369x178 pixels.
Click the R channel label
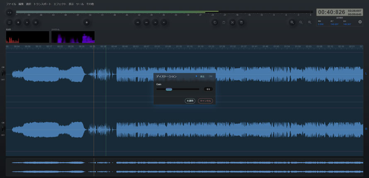366,129
